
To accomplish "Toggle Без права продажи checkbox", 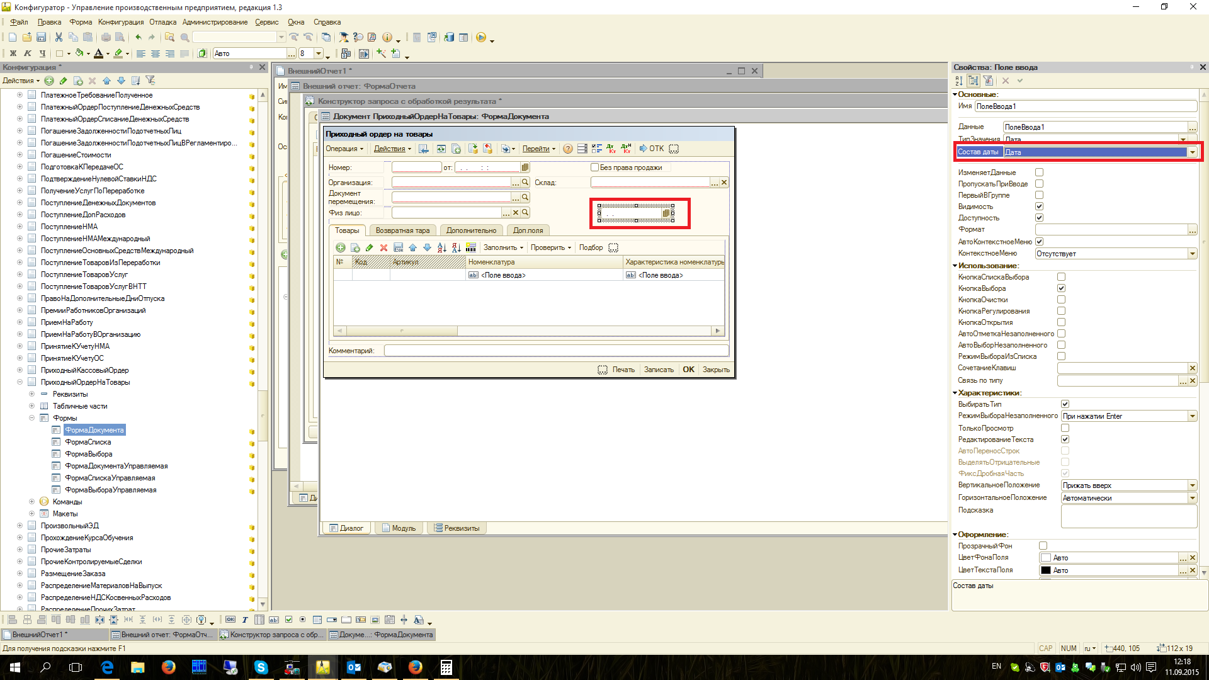I will pos(594,167).
